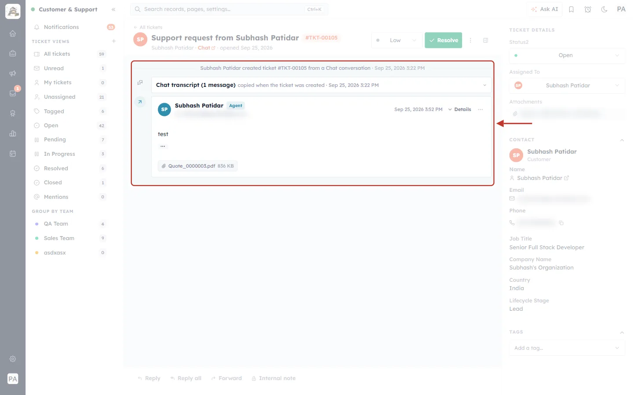This screenshot has height=395, width=633.
Task: Collapse the Tags section
Action: 622,332
